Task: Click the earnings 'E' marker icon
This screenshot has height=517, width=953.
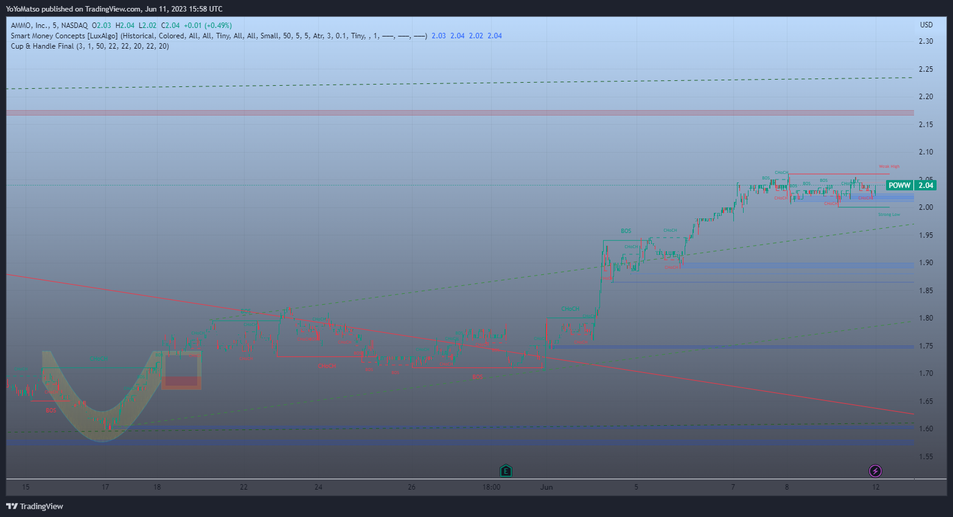Action: click(506, 471)
